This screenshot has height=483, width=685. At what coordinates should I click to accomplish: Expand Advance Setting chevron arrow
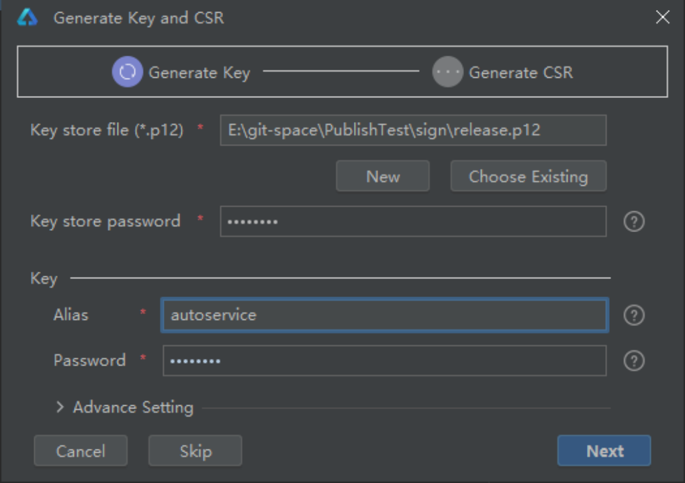click(x=60, y=407)
